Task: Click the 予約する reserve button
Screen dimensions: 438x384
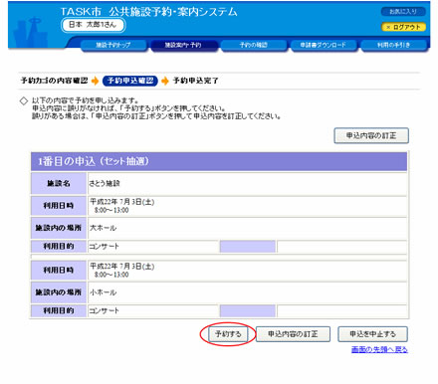Action: pos(228,334)
